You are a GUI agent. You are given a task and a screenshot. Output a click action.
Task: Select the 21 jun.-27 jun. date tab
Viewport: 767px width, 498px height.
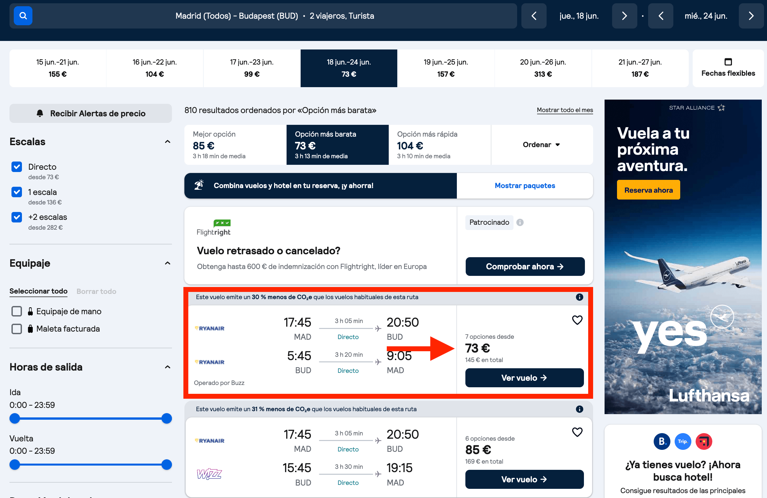(640, 68)
